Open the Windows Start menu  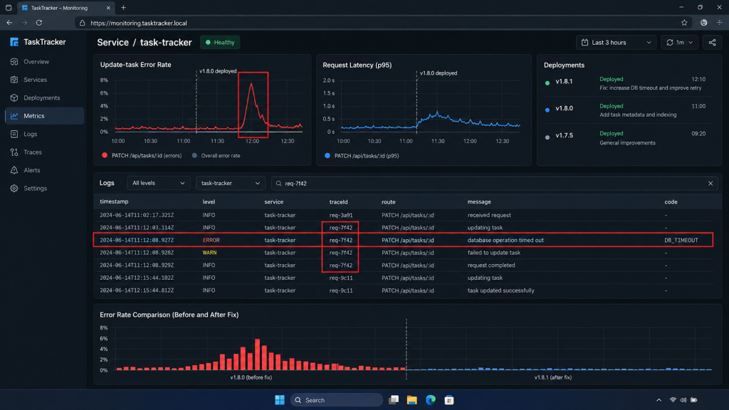279,400
